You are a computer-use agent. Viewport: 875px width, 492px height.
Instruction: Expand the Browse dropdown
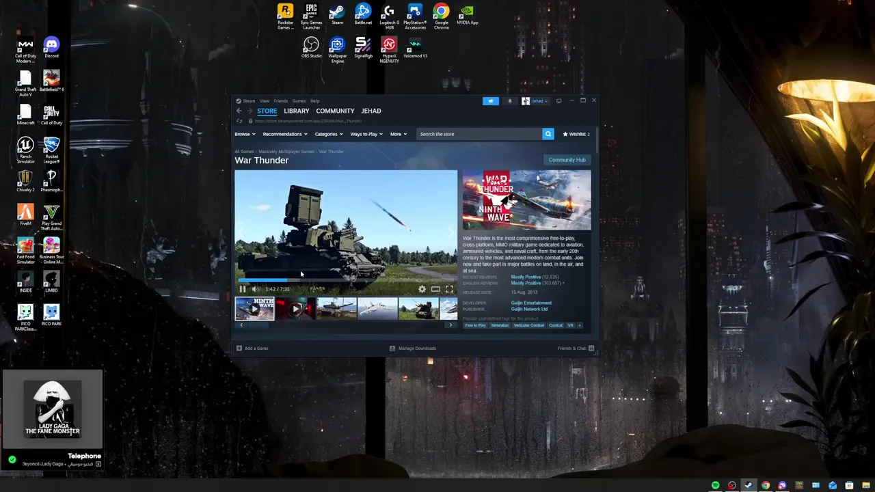(x=245, y=134)
